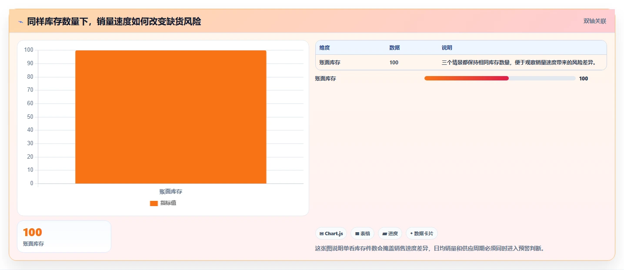Click the 表格 tag icon
624x270 pixels.
357,233
